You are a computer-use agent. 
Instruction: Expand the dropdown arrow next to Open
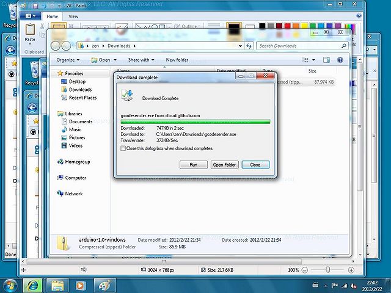[115, 60]
